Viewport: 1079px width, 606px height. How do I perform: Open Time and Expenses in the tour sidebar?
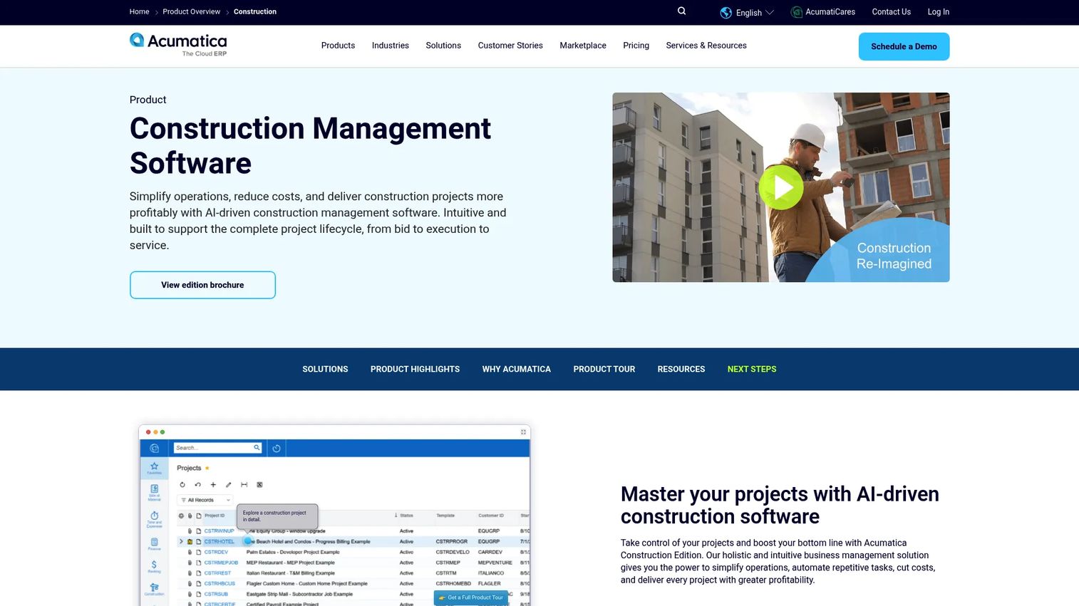[154, 518]
